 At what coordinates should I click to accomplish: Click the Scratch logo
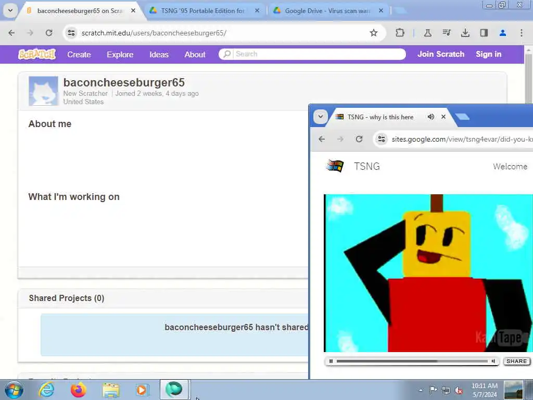click(x=37, y=54)
